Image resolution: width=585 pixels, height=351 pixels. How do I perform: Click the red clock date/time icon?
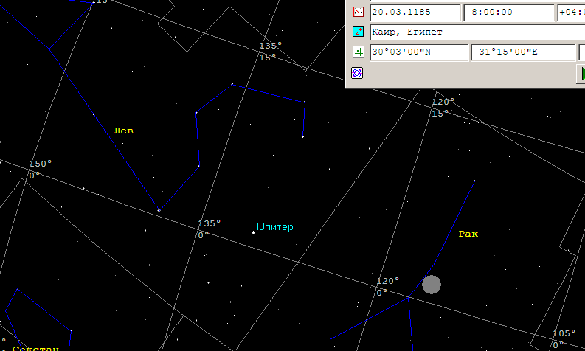point(359,12)
